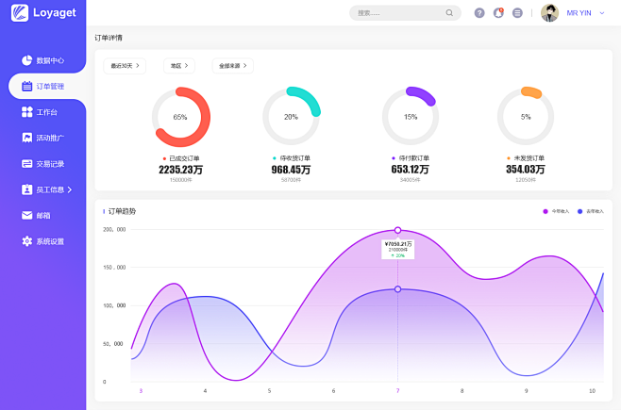Click the purple 15% donut chart

pyautogui.click(x=411, y=117)
